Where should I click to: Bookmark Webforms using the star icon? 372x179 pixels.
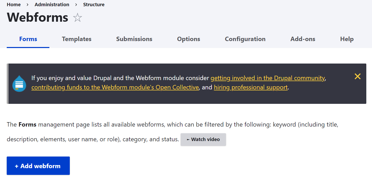pyautogui.click(x=77, y=18)
